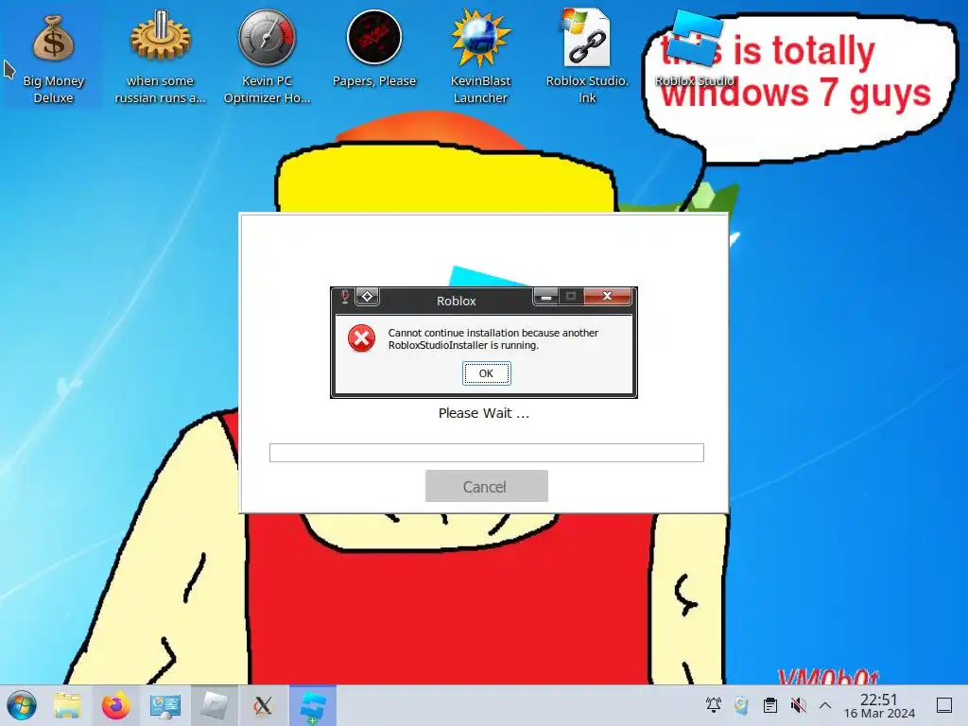Open the Big Money Deluxe desktop icon

pyautogui.click(x=53, y=57)
